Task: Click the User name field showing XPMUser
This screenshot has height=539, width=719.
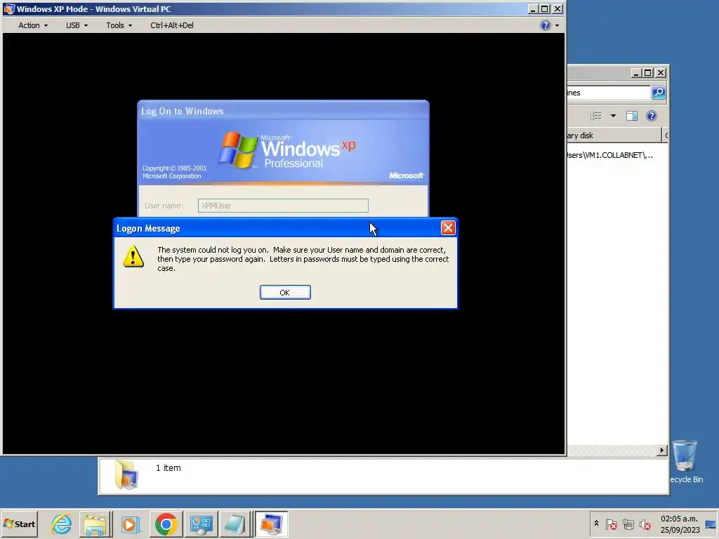Action: 283,206
